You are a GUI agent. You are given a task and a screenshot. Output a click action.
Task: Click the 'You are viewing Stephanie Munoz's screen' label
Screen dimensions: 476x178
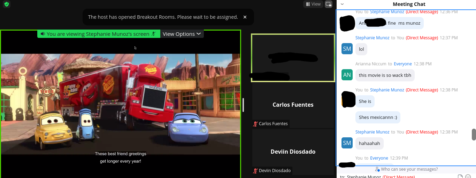point(98,34)
